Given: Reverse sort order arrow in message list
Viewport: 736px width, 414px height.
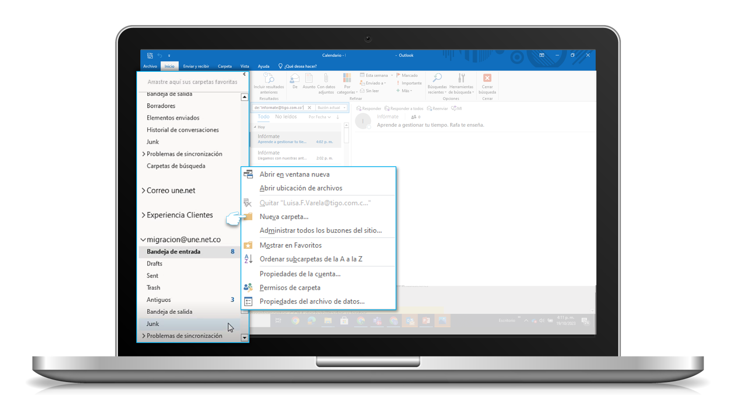Looking at the screenshot, I should click(337, 117).
